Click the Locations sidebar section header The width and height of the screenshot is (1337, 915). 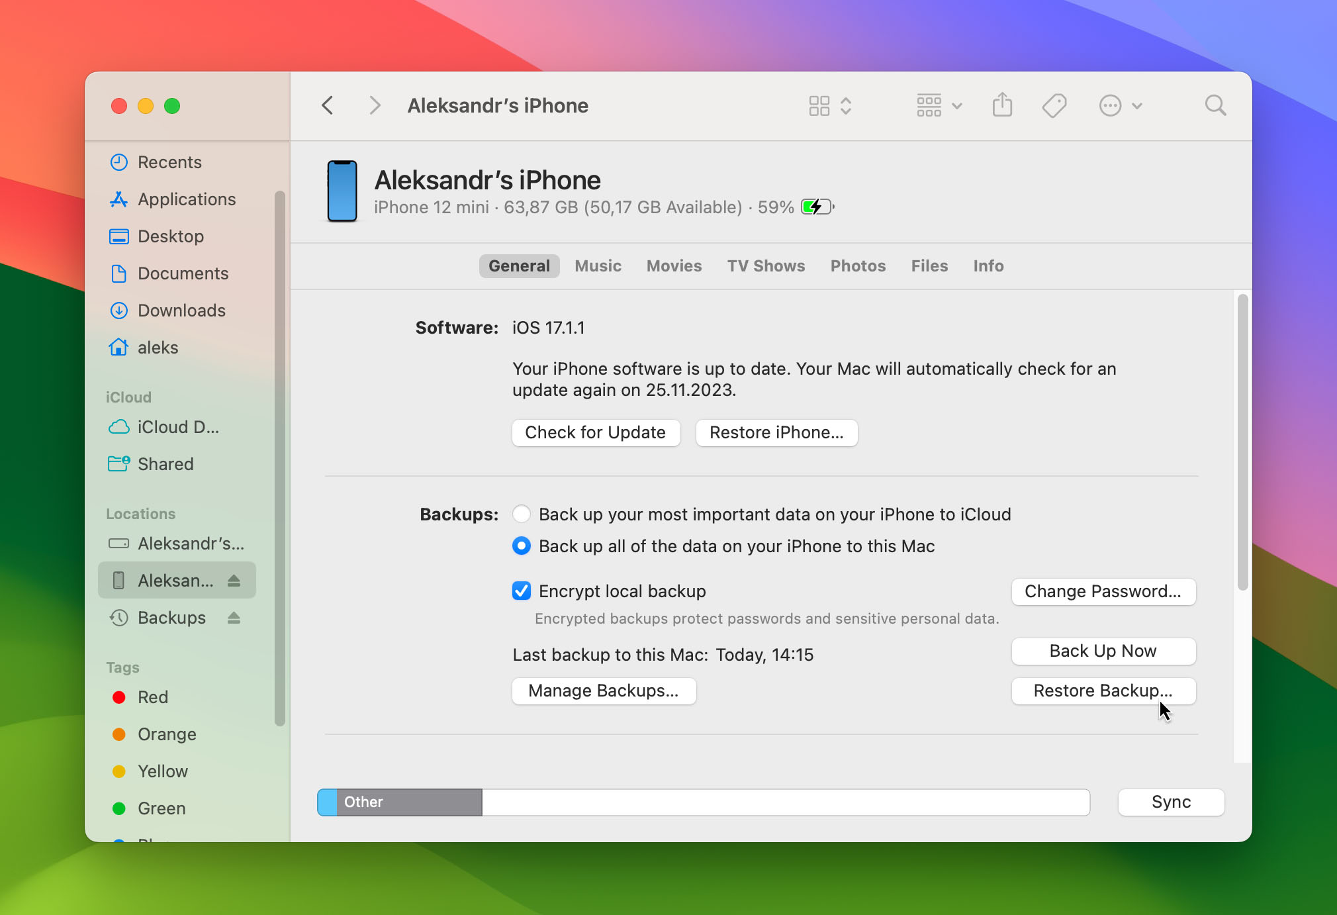(x=140, y=514)
